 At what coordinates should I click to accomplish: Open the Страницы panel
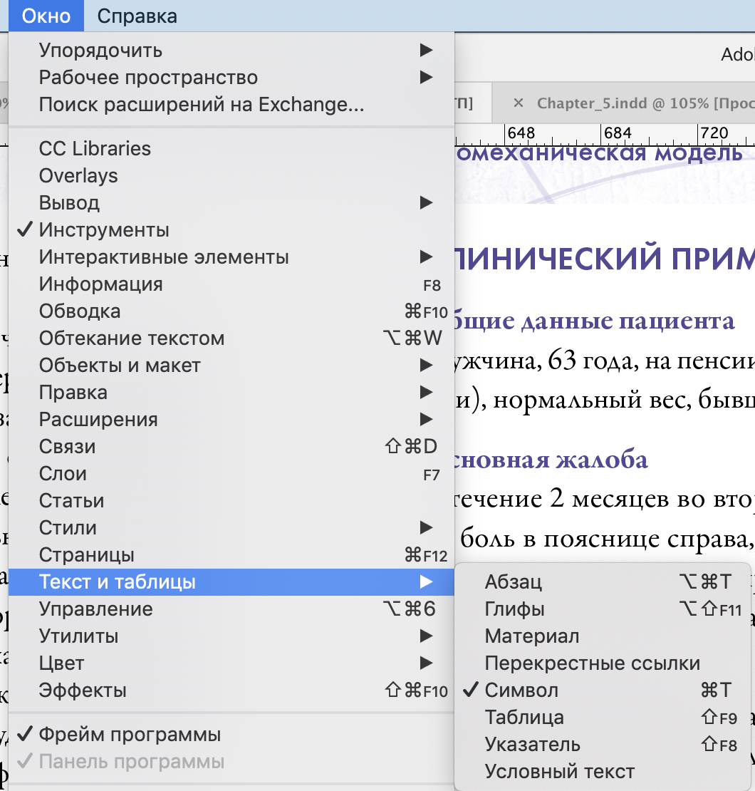(x=231, y=555)
